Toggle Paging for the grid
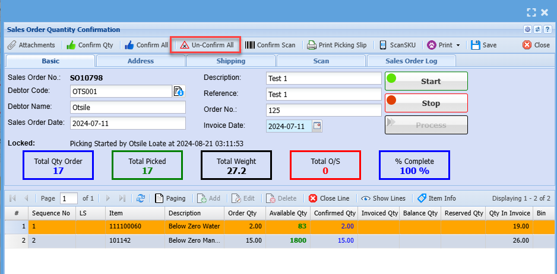 (170, 198)
